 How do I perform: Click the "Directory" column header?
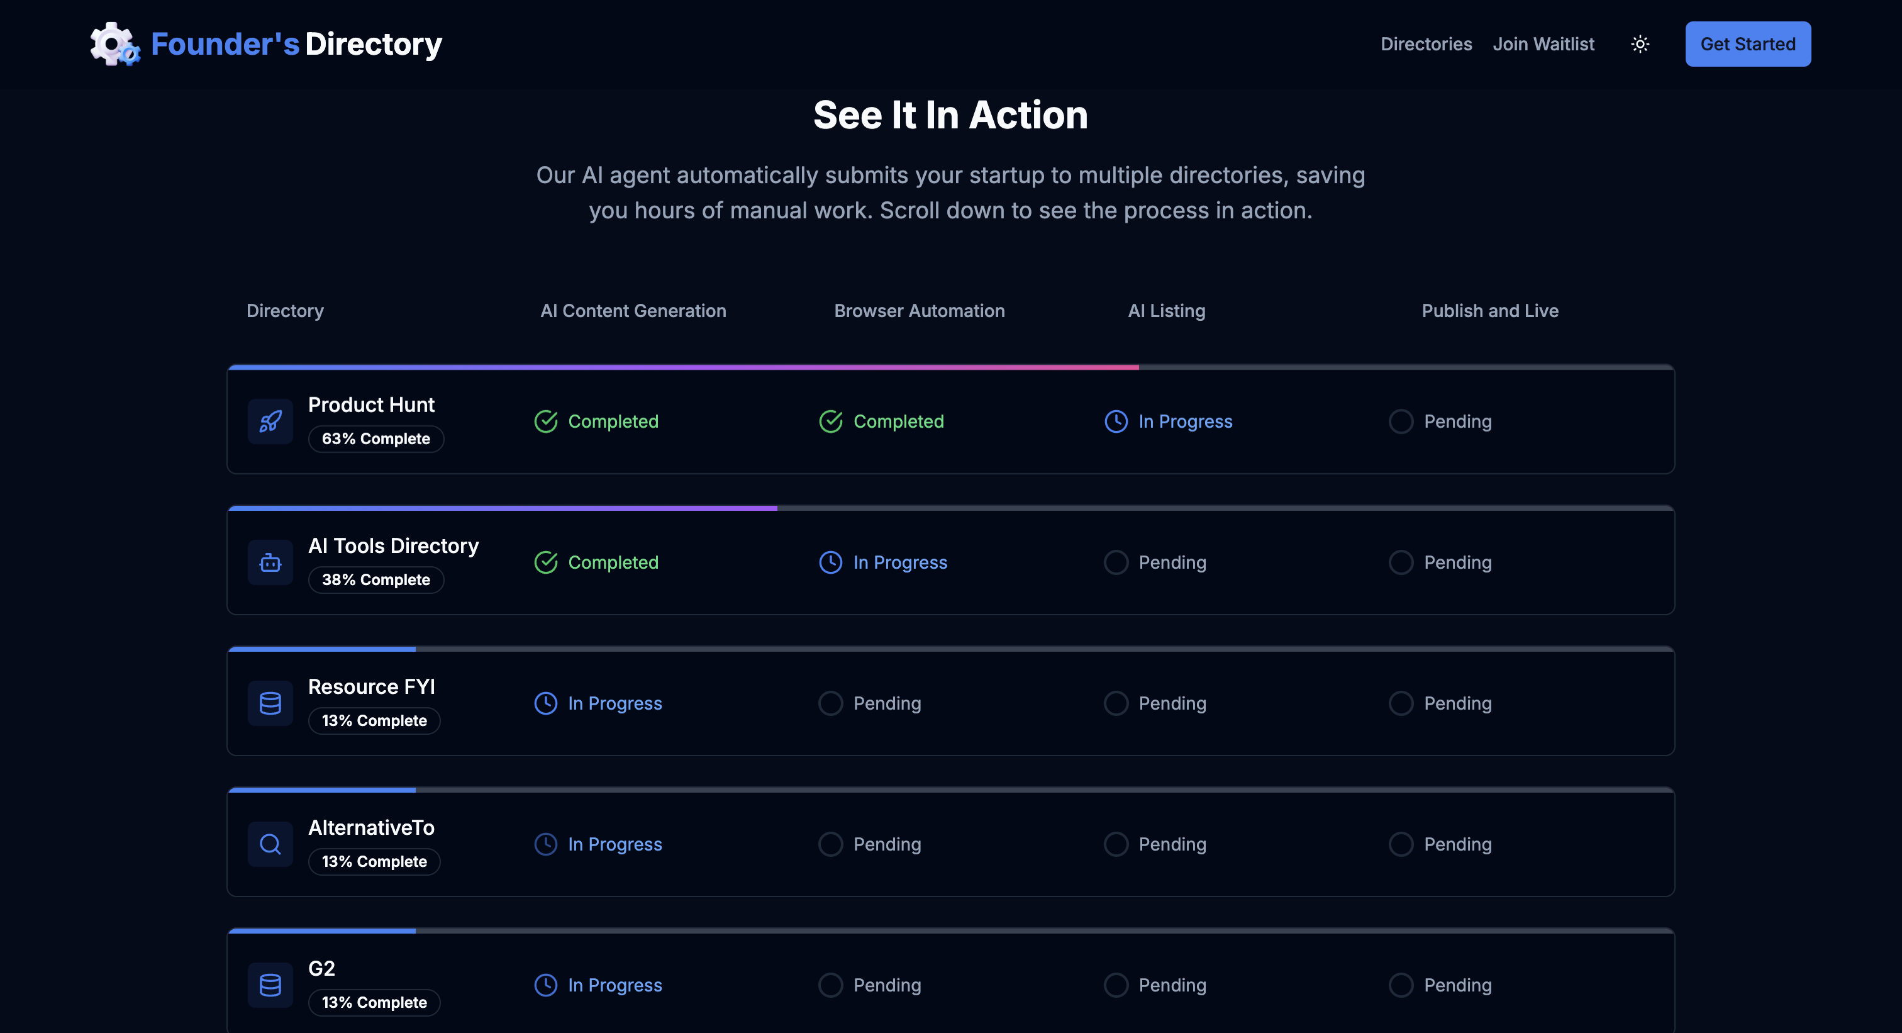(285, 311)
